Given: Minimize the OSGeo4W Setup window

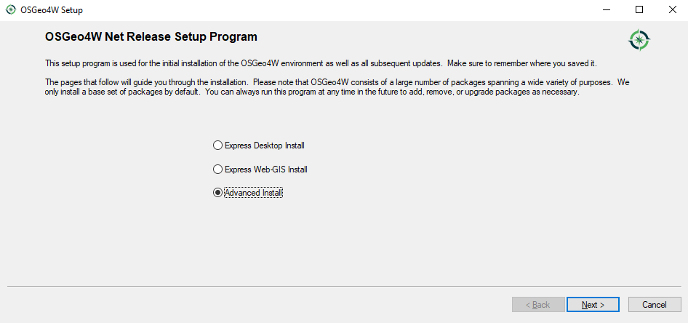Looking at the screenshot, I should [x=607, y=10].
